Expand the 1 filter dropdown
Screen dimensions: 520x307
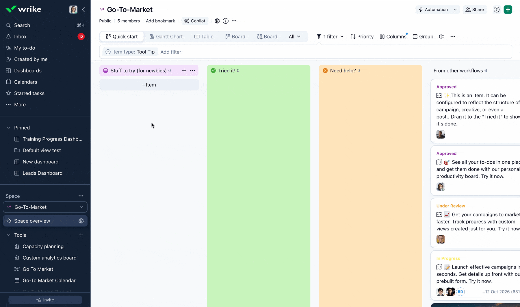click(x=330, y=36)
